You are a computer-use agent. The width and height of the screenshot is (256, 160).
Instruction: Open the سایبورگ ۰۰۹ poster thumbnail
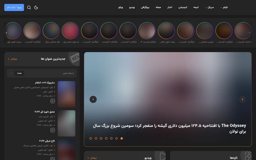point(66,94)
